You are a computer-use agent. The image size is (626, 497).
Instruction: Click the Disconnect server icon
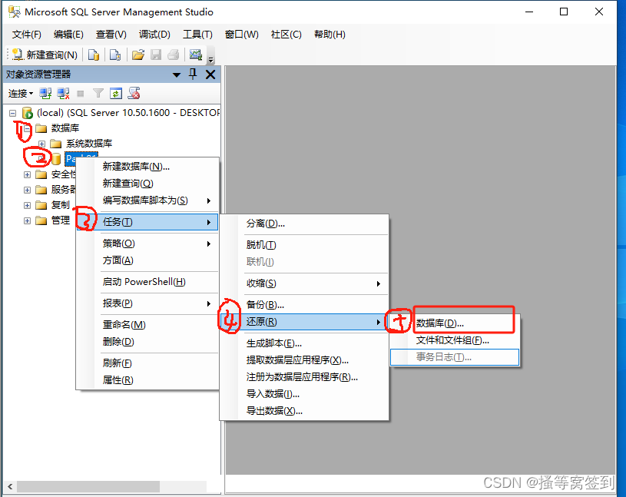[x=61, y=93]
